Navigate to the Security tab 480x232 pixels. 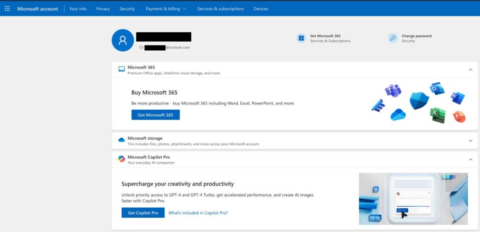(127, 8)
